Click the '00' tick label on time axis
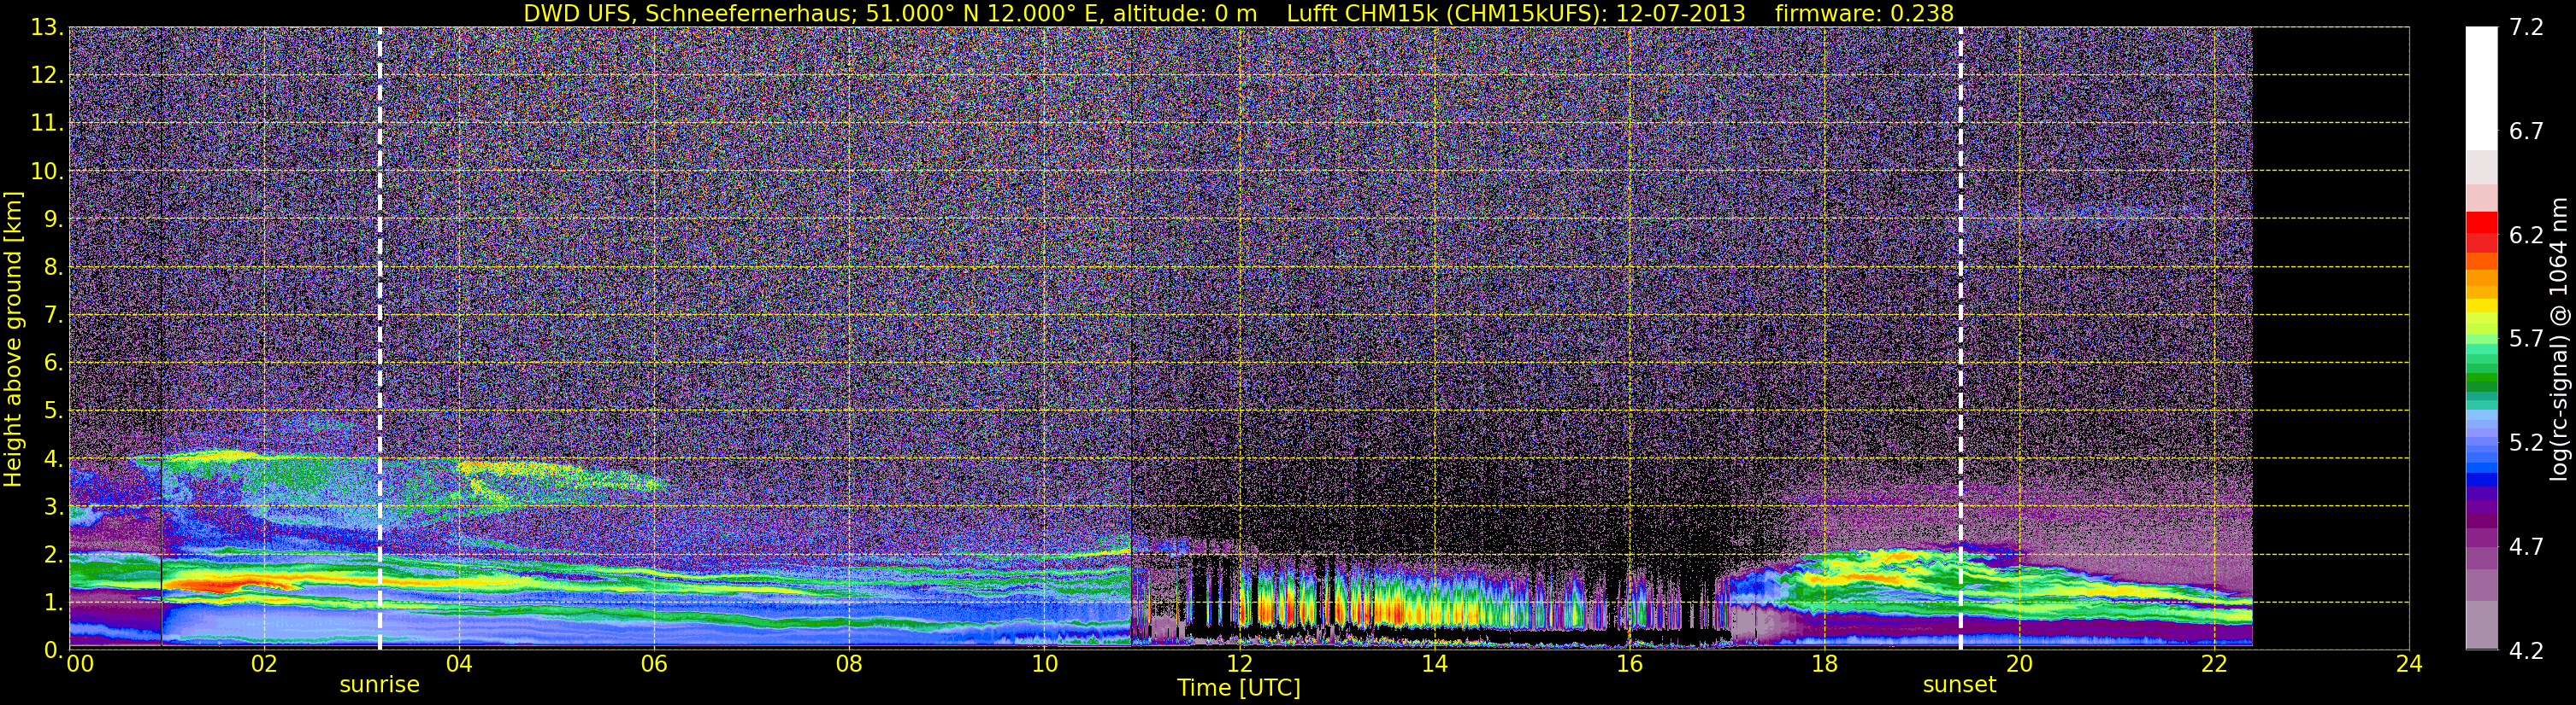The height and width of the screenshot is (705, 2576). (x=80, y=664)
